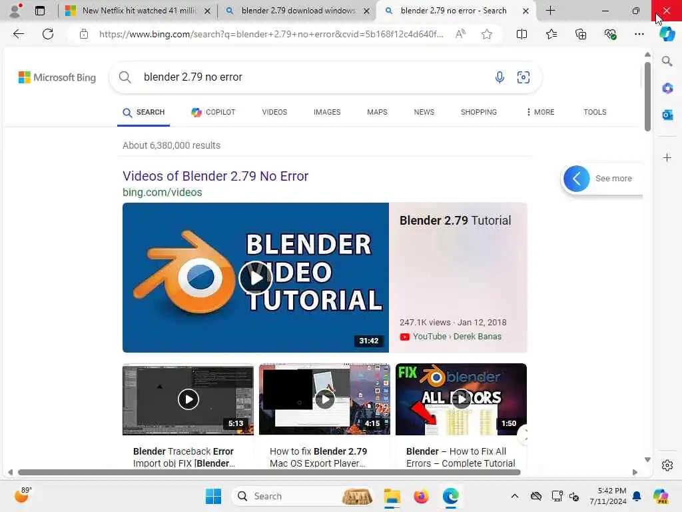Viewport: 682px width, 512px height.
Task: Click the microphone voice search icon
Action: [x=500, y=77]
